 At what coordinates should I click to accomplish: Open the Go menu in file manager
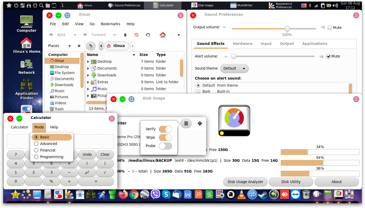pyautogui.click(x=92, y=24)
